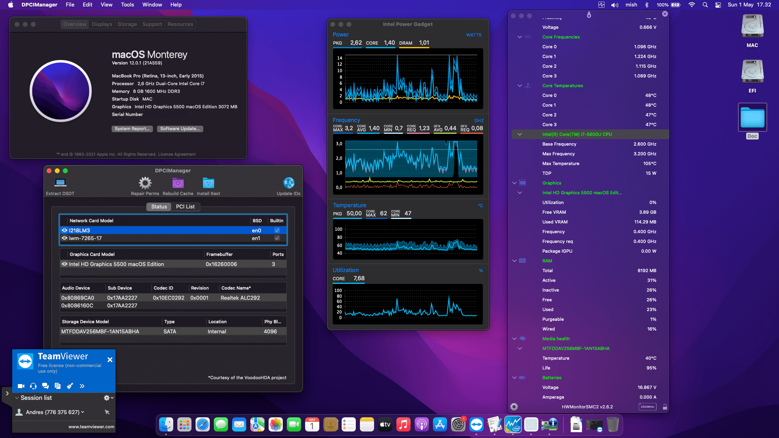The image size is (779, 438).
Task: Collapse Batteries section
Action: 514,378
